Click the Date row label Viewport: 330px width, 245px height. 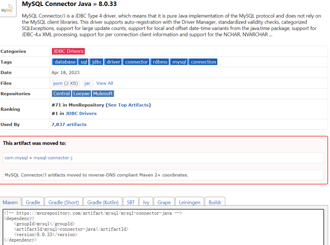click(6, 72)
